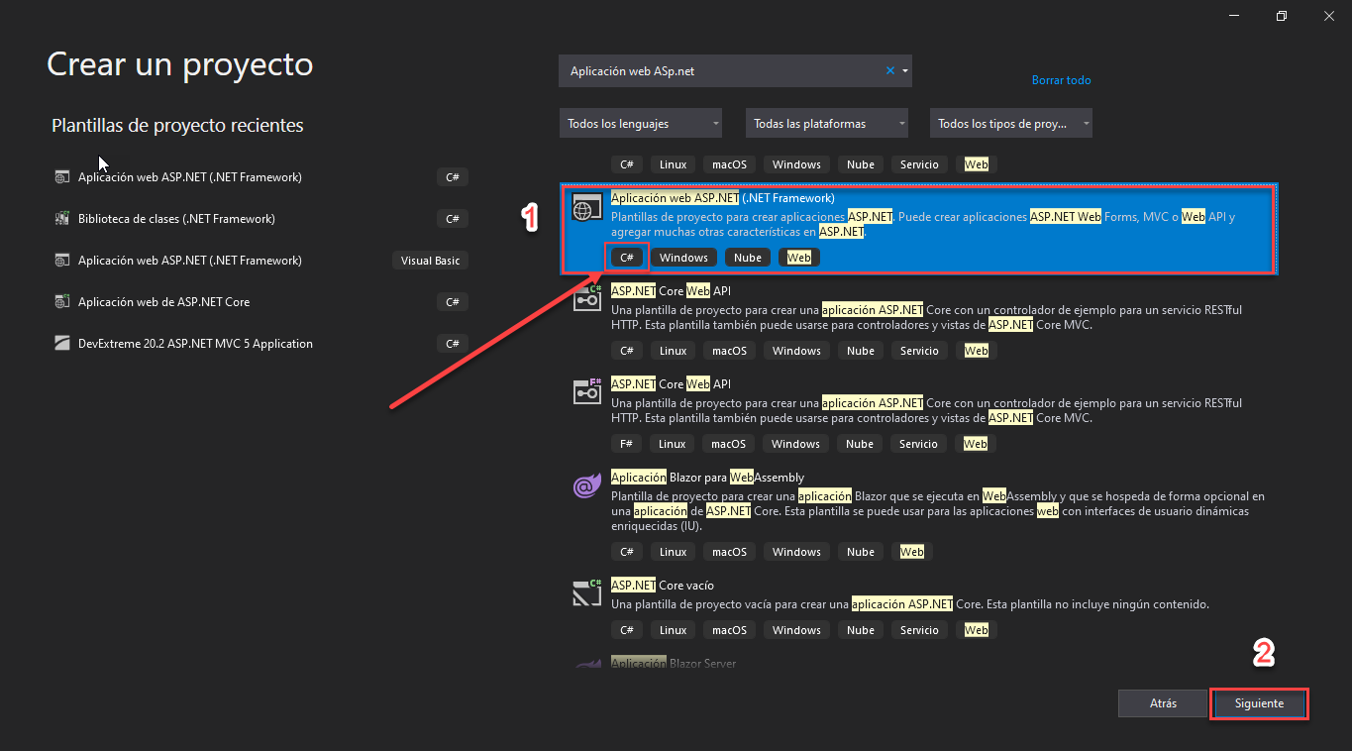
Task: Click the C# tag in selected template
Action: click(627, 258)
